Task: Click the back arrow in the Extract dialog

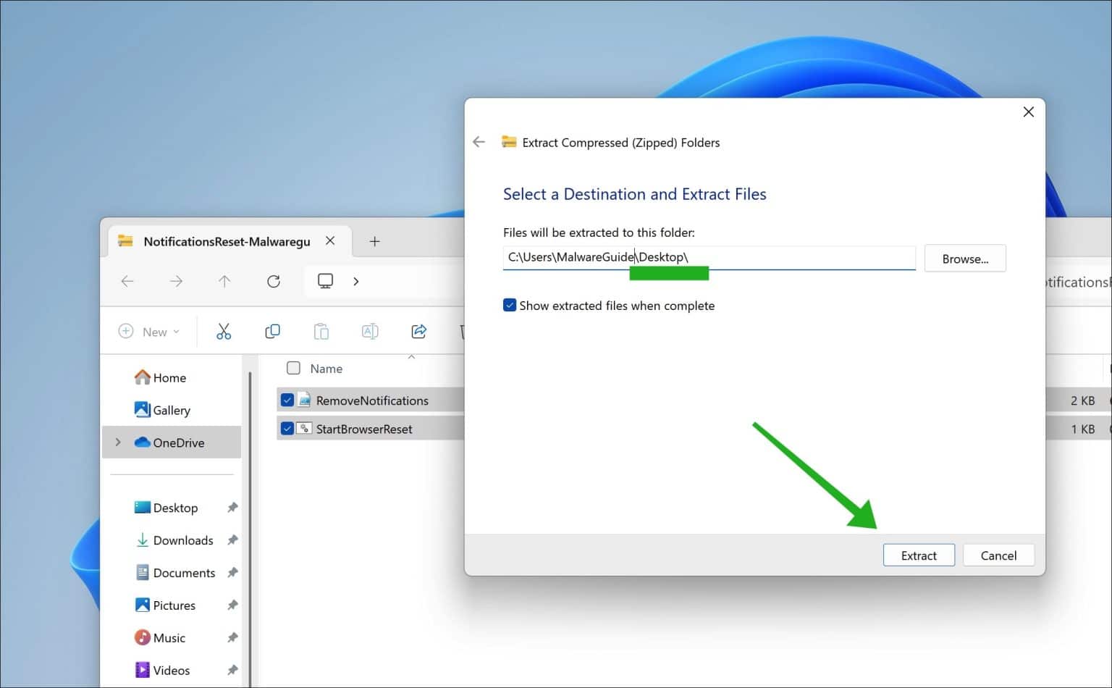Action: (x=479, y=142)
